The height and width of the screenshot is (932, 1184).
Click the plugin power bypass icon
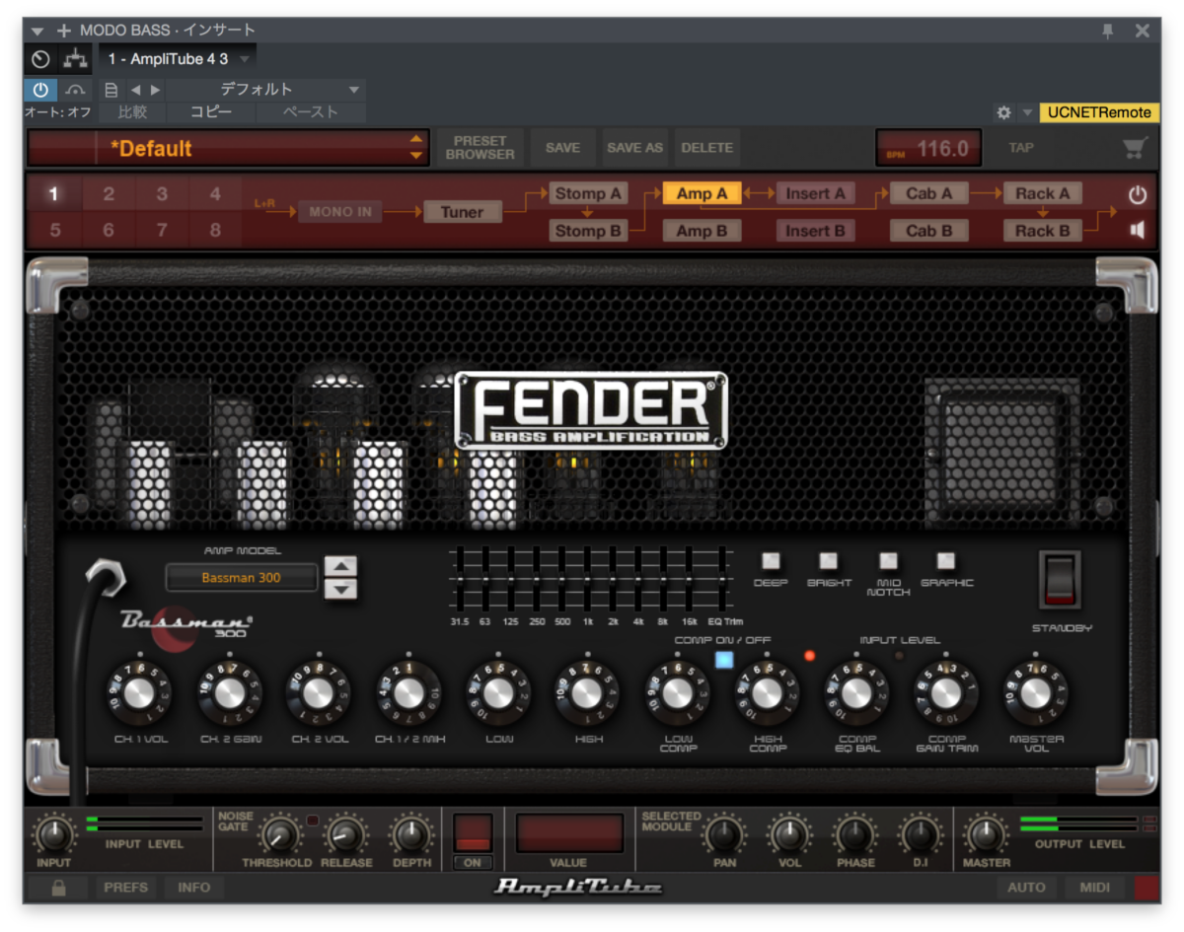[40, 90]
